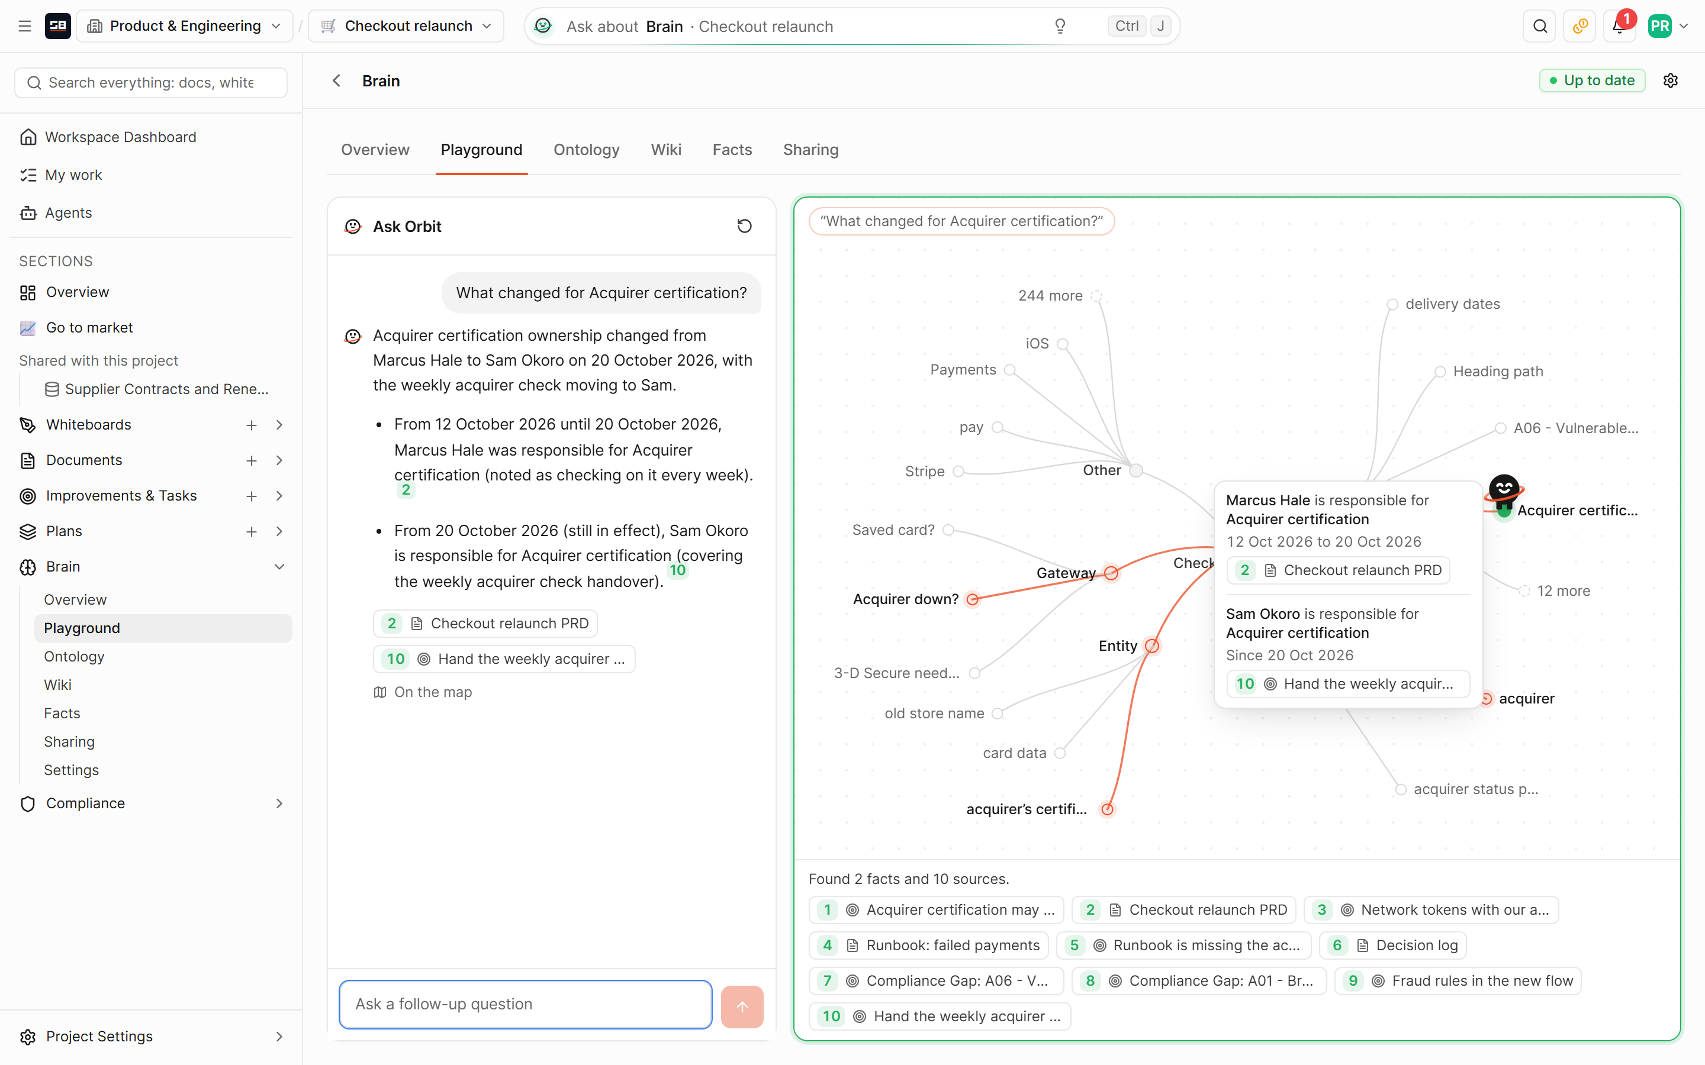Expand the Whiteboards section chevron
Viewport: 1705px width, 1065px height.
(279, 425)
